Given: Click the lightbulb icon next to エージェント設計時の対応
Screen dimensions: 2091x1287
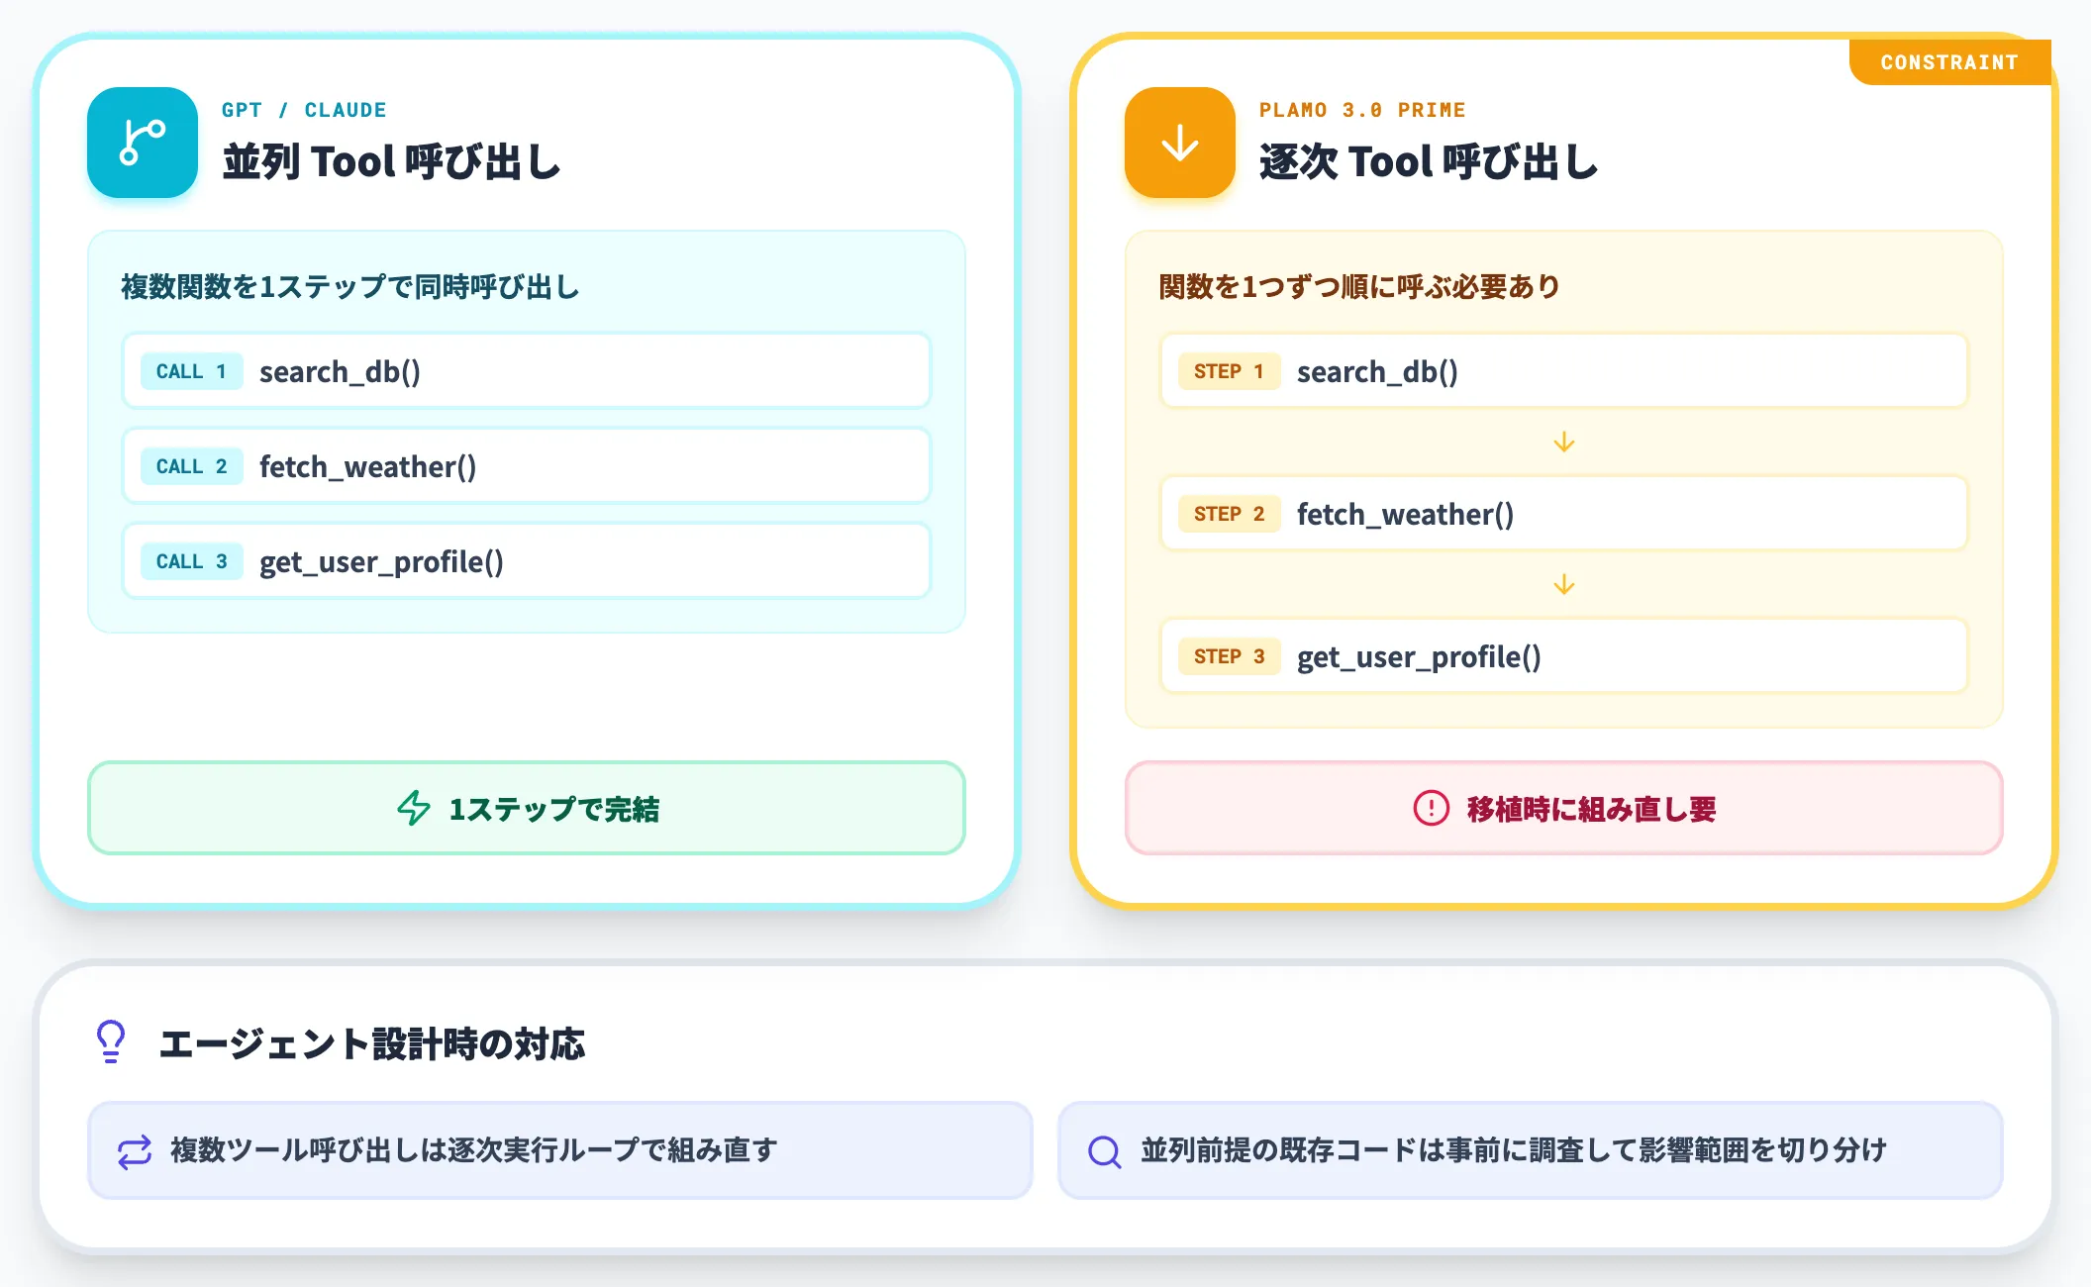Looking at the screenshot, I should (111, 1042).
